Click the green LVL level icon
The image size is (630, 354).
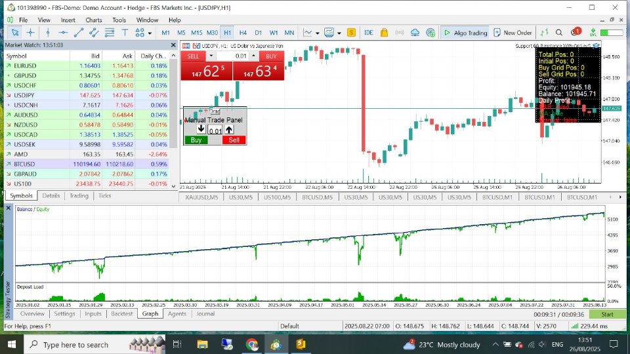pos(593,33)
